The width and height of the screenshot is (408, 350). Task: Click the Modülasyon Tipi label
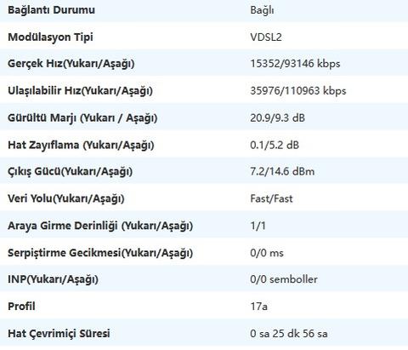pyautogui.click(x=50, y=37)
